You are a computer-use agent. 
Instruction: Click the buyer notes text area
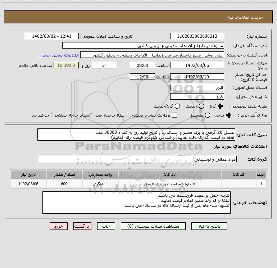(136, 203)
